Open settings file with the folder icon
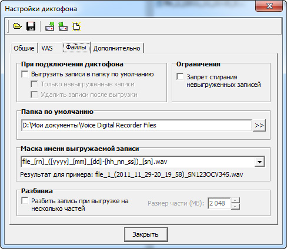This screenshot has width=287, height=249. tap(18, 26)
